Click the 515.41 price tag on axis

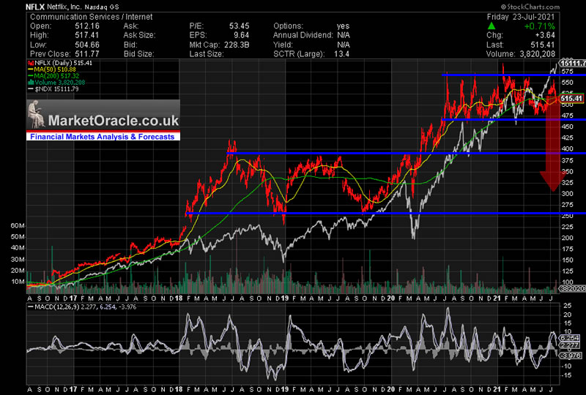571,99
